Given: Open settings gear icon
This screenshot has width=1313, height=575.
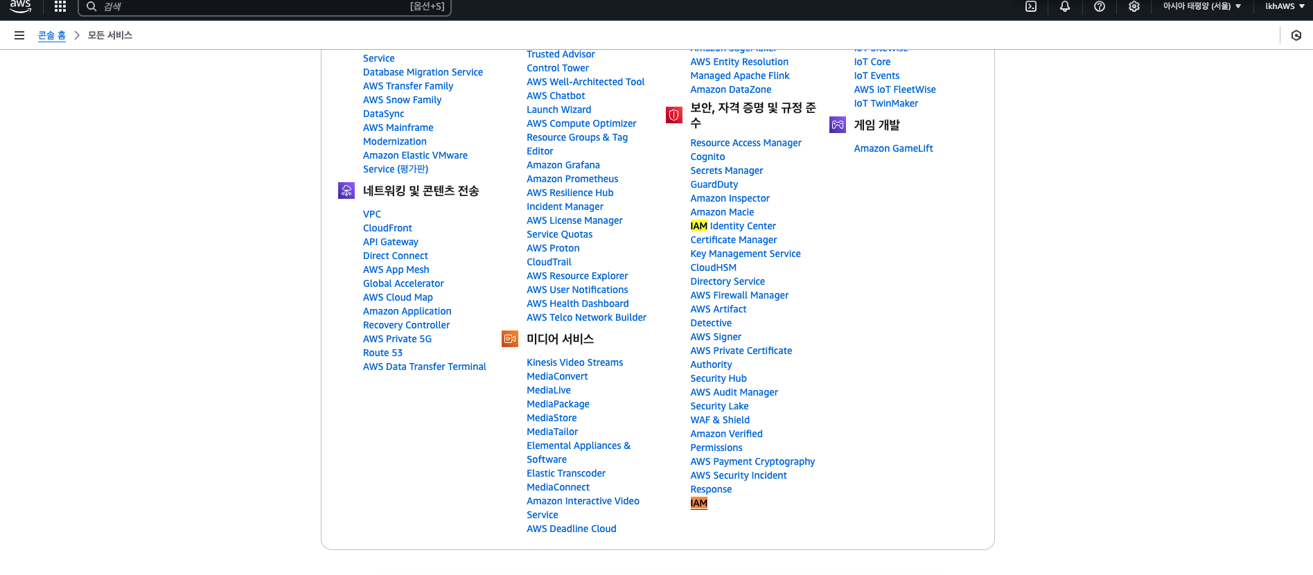Looking at the screenshot, I should pos(1134,6).
